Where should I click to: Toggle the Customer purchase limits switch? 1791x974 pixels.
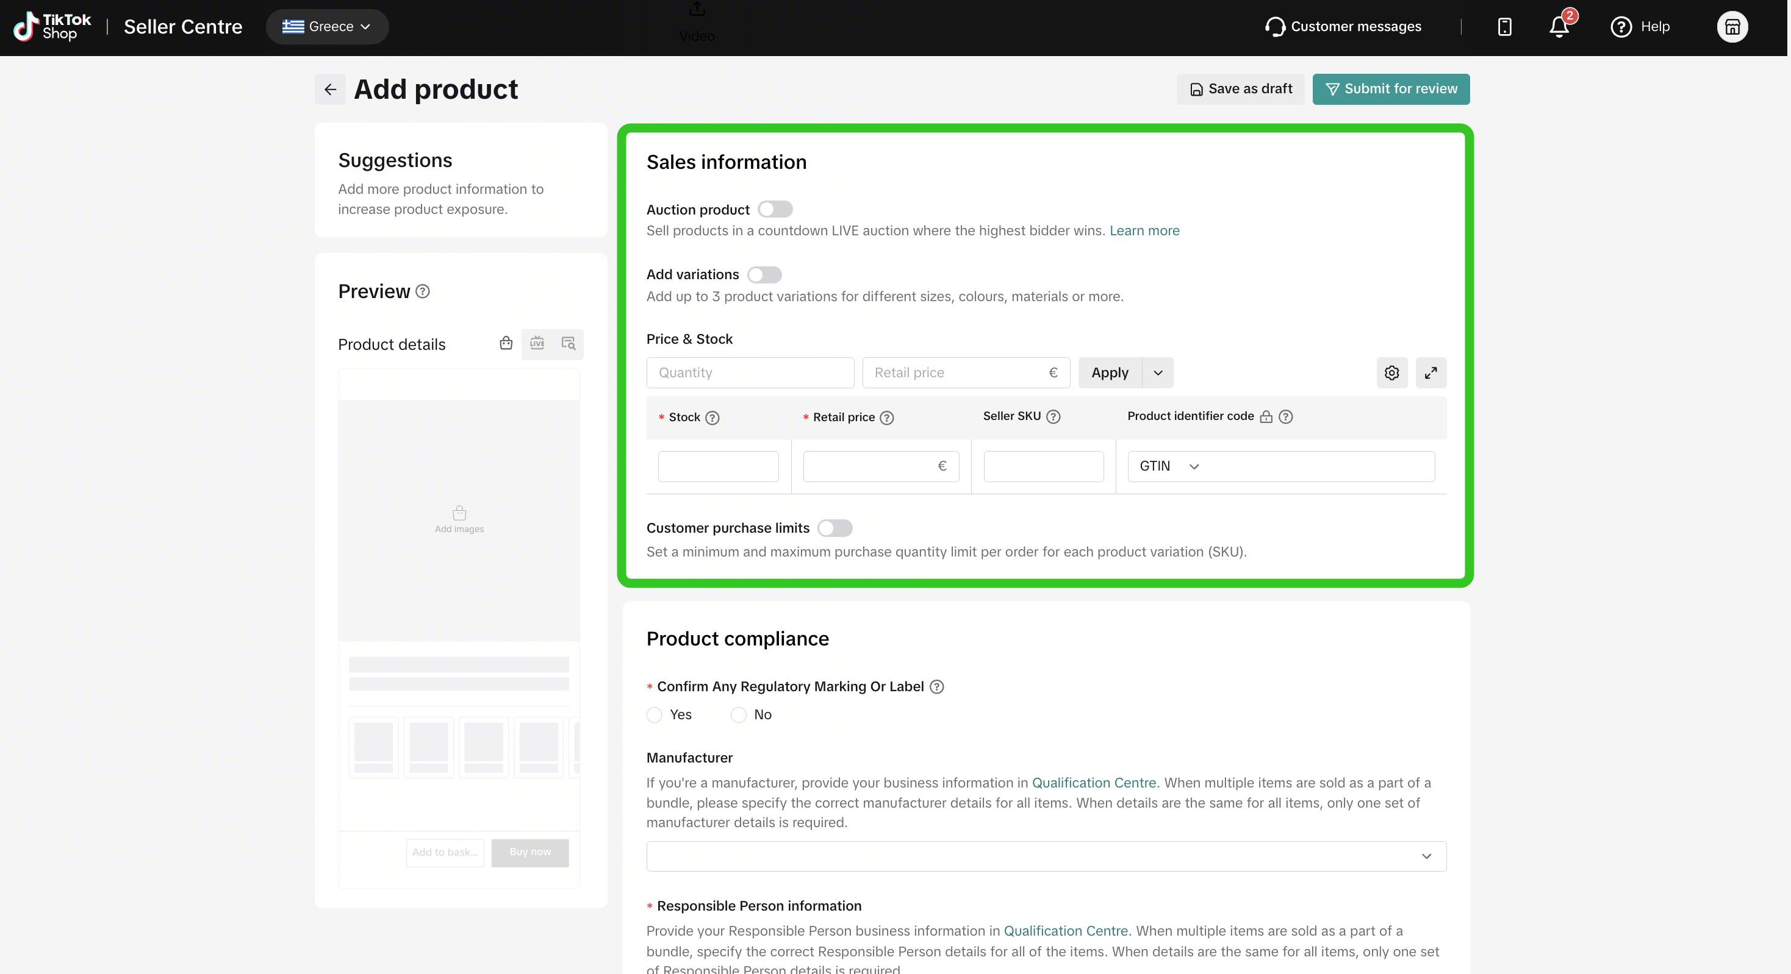835,528
